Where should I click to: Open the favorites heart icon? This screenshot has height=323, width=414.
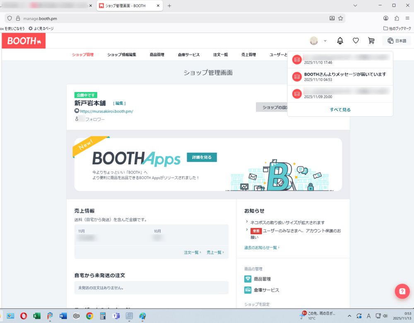click(x=356, y=41)
